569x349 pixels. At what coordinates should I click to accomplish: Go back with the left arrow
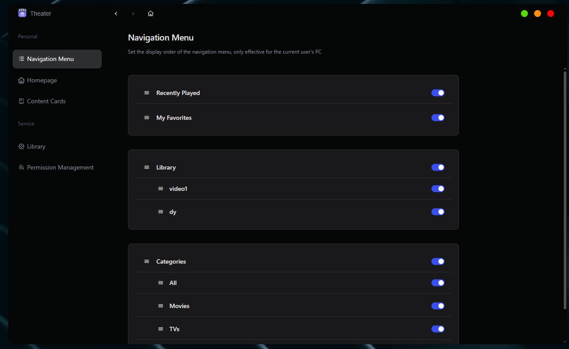point(116,14)
